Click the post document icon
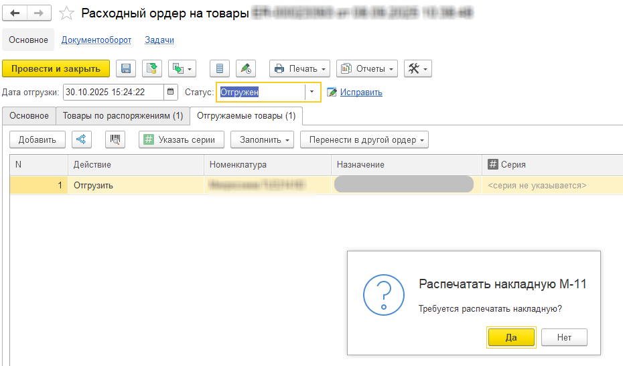 coord(152,68)
